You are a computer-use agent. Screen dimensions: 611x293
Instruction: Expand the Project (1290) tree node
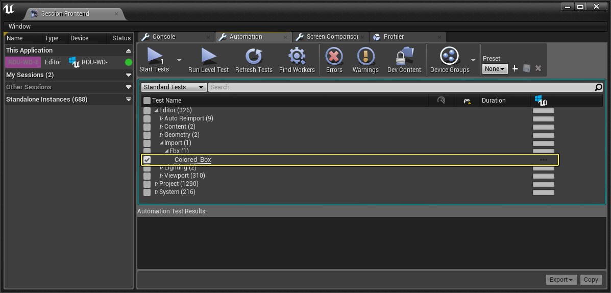[157, 184]
